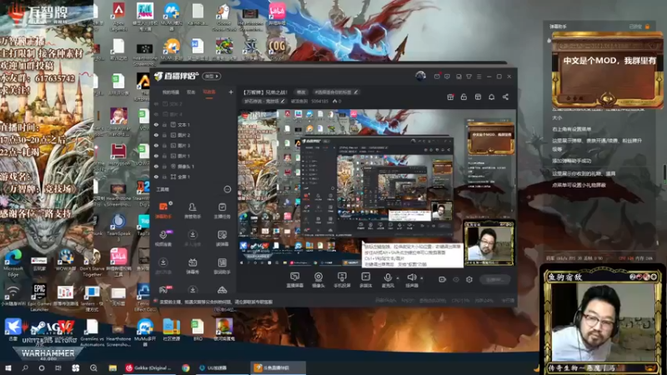Select the 文本 1 source row
Viewport: 667px width, 375px height.
click(x=193, y=124)
